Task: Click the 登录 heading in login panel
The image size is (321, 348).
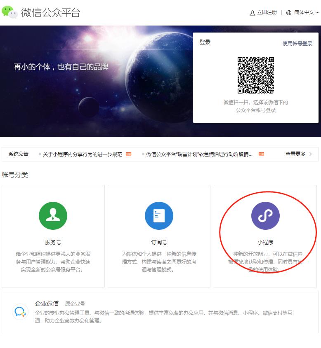Action: [x=205, y=42]
